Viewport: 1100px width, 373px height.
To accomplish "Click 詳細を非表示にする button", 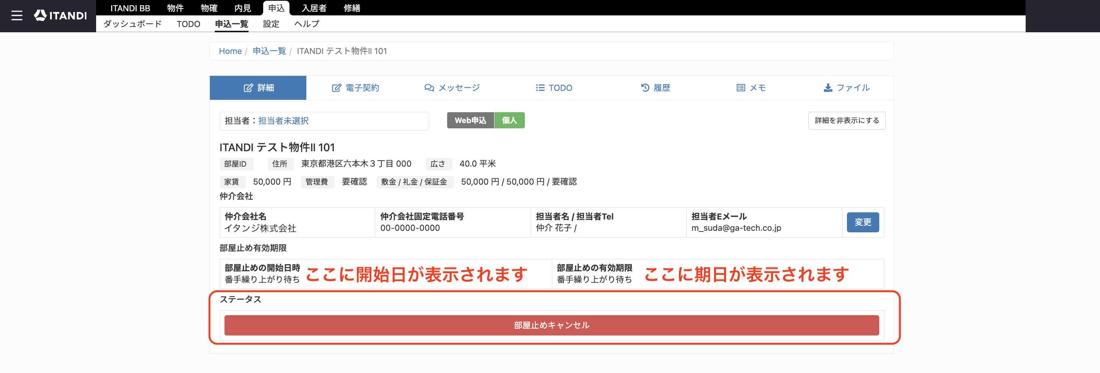I will (x=847, y=121).
